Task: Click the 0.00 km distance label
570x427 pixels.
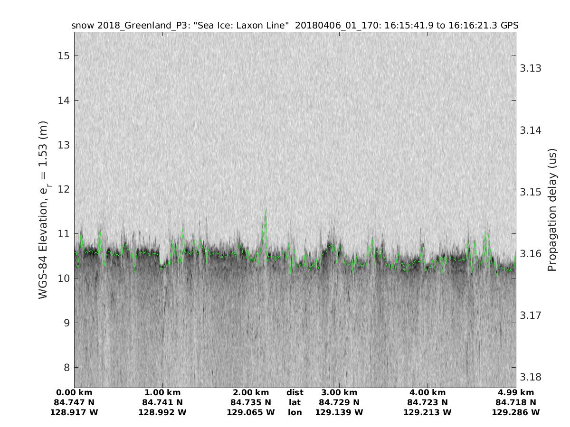Action: [x=74, y=392]
